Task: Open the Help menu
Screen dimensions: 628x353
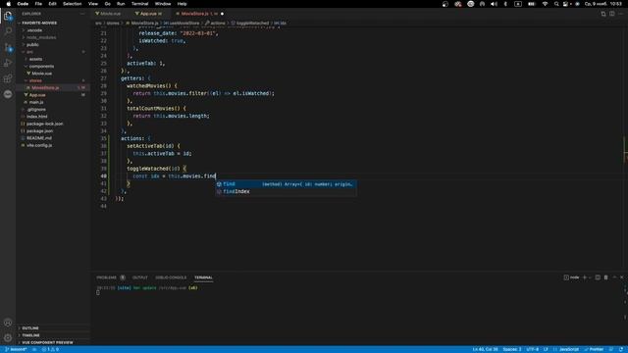Action: pyautogui.click(x=182, y=4)
